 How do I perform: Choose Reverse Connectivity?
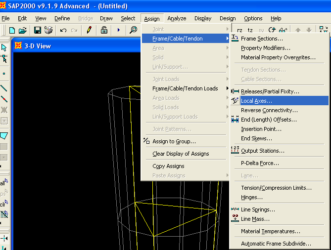[x=280, y=110]
